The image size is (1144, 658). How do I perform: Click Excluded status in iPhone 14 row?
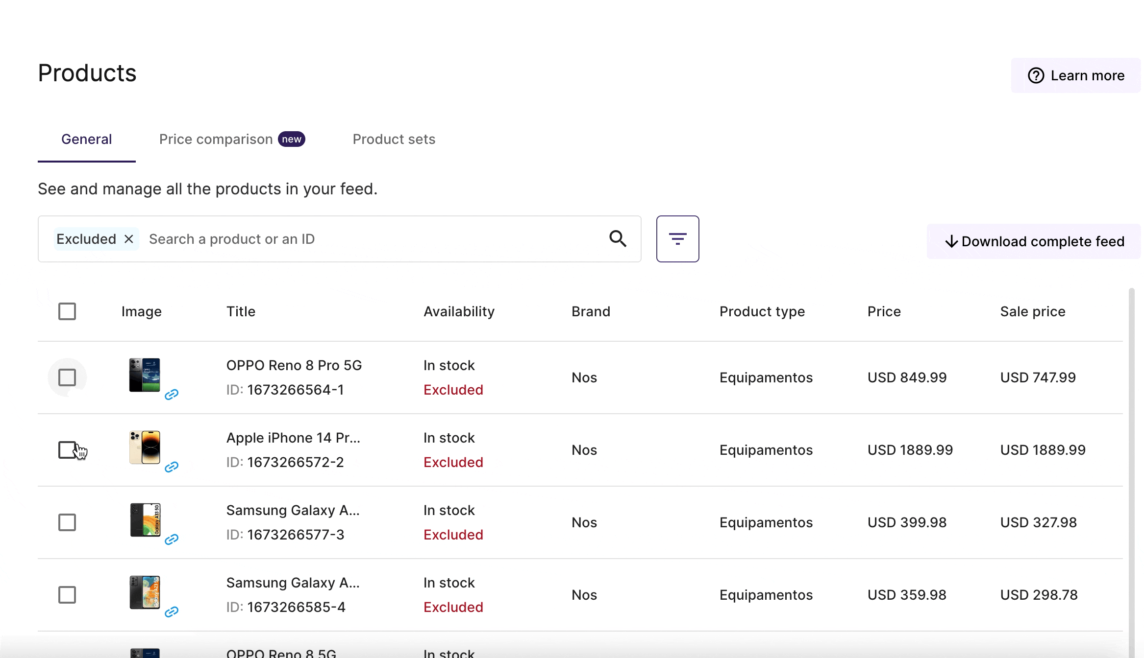tap(453, 462)
